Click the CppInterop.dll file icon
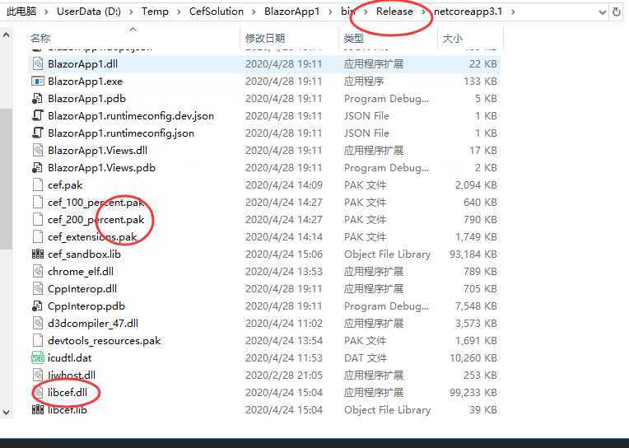This screenshot has height=448, width=629. pos(38,288)
